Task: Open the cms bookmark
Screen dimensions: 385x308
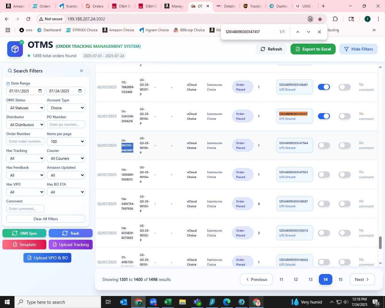Action: click(26, 30)
